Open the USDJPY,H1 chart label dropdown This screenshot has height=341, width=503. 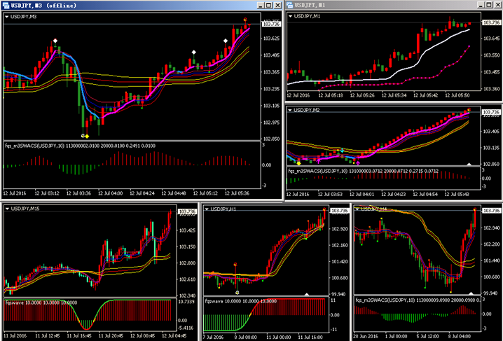(x=206, y=208)
